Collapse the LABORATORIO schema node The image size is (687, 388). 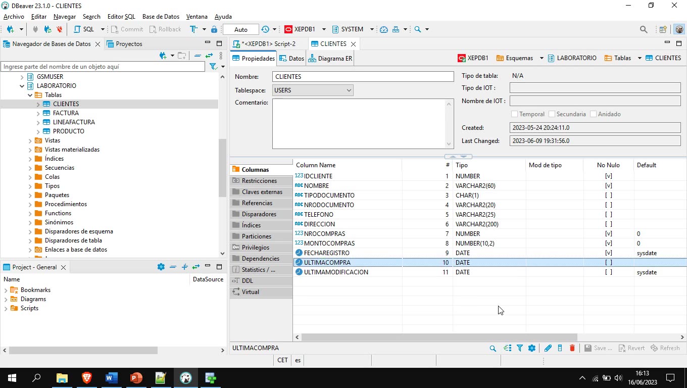click(22, 85)
